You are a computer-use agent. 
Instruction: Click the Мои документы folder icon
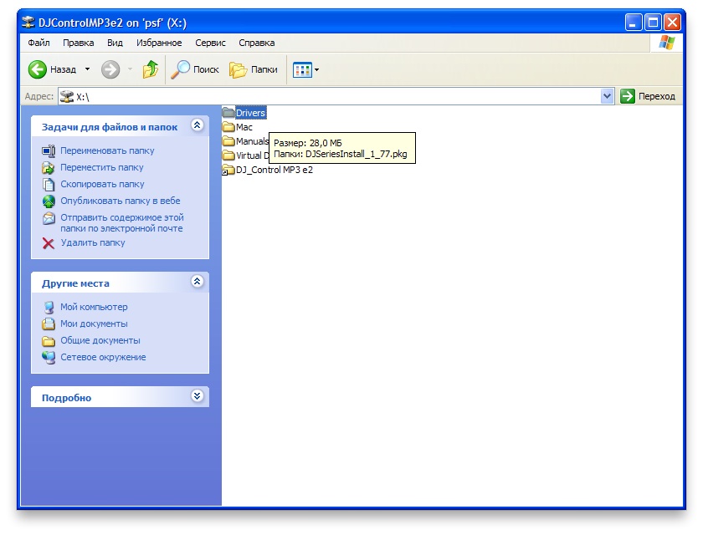click(49, 324)
